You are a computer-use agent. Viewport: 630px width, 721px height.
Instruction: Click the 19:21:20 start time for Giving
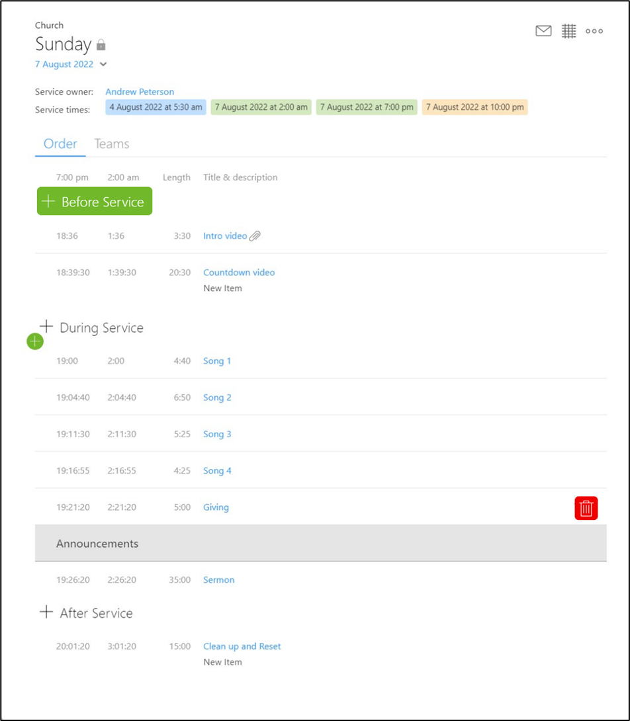(x=73, y=507)
